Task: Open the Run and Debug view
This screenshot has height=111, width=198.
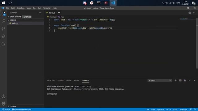Action: point(3,36)
